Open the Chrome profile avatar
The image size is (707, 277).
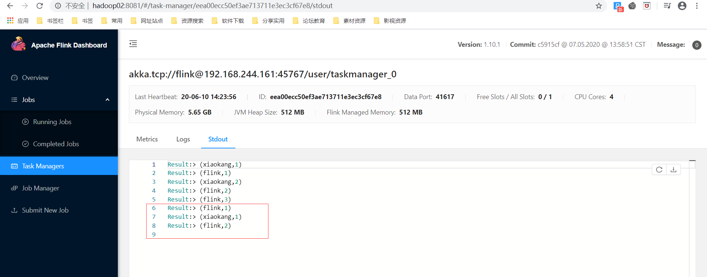click(682, 6)
